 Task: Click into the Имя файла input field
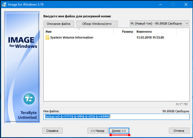[116, 116]
